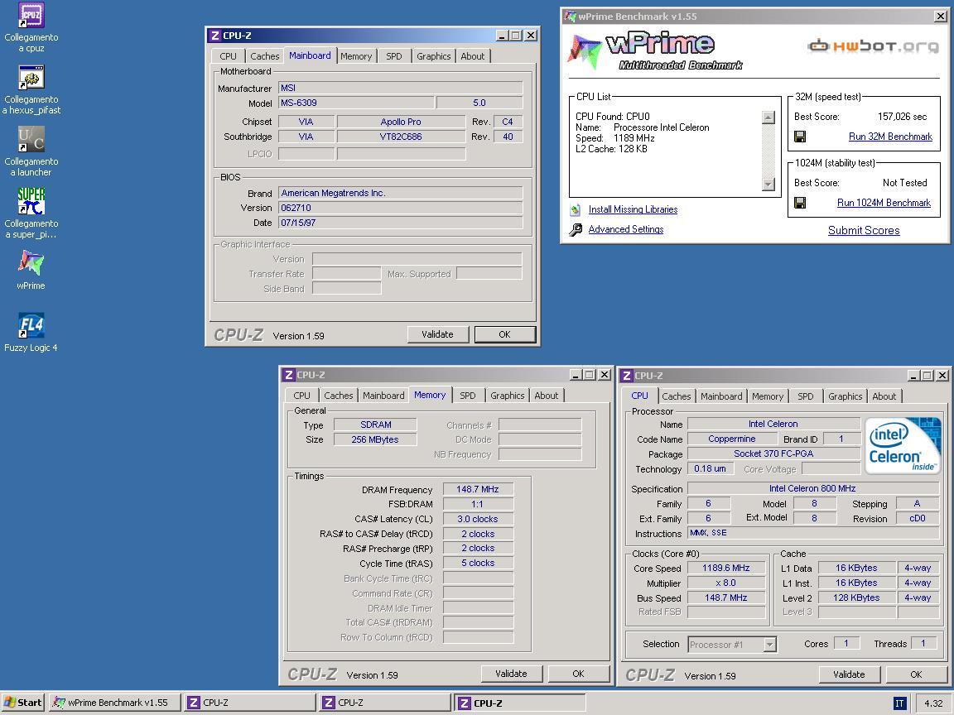This screenshot has width=954, height=715.
Task: Click the first CPU-Z taskbar button
Action: coord(250,703)
